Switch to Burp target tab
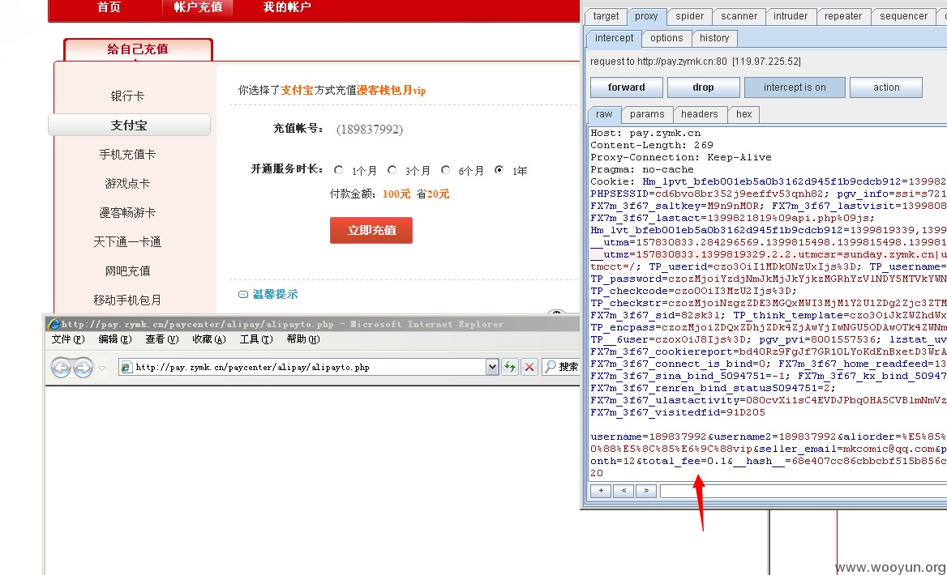 click(x=606, y=16)
